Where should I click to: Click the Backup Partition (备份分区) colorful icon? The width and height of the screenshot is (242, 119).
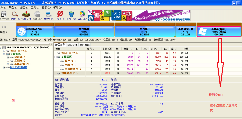pyautogui.click(x=83, y=14)
